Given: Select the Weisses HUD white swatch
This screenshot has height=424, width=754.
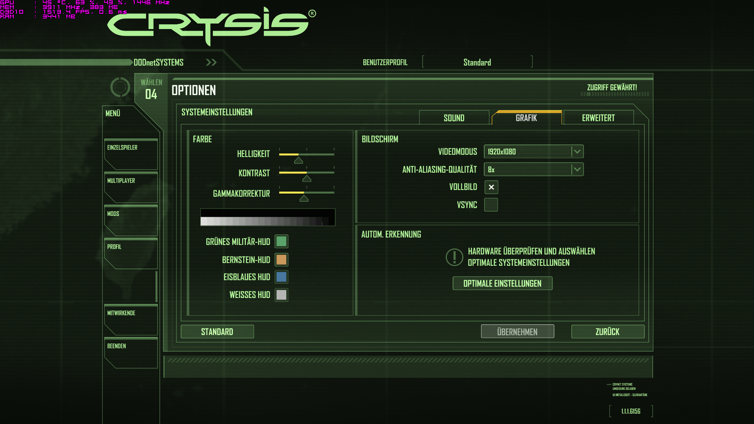Looking at the screenshot, I should (x=281, y=295).
